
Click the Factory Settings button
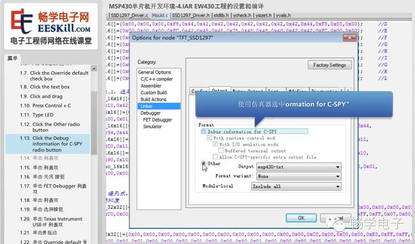click(330, 65)
